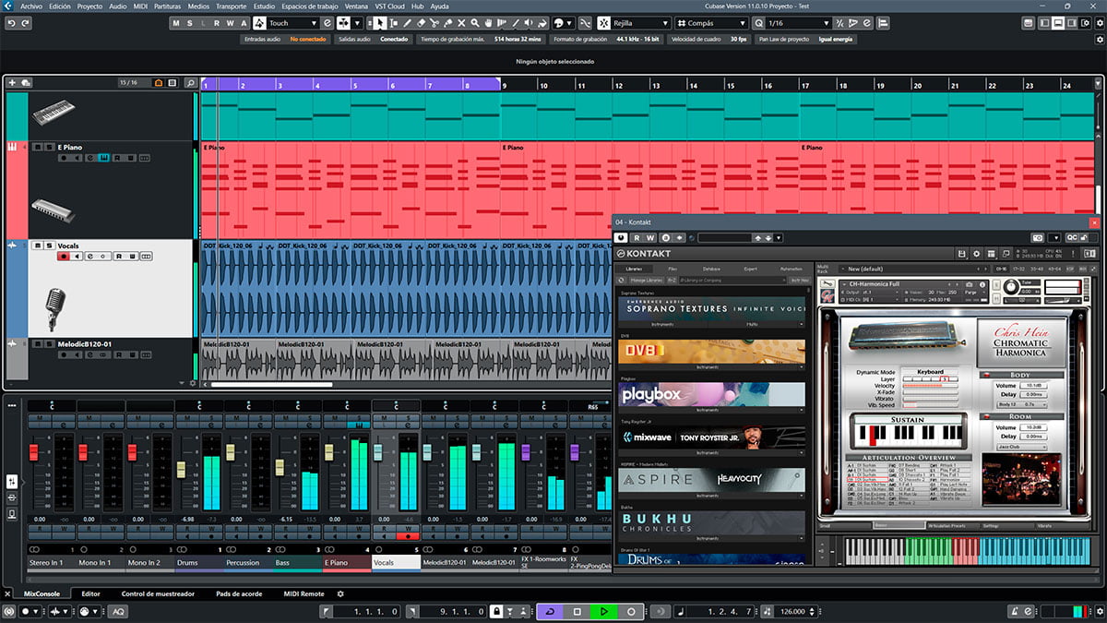Click the Kontakt save disk icon
The height and width of the screenshot is (623, 1107).
tap(962, 254)
